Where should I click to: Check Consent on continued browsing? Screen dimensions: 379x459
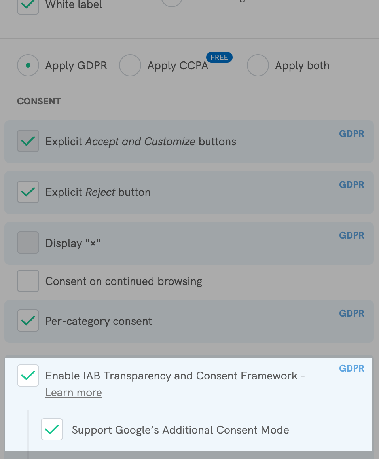pos(28,281)
